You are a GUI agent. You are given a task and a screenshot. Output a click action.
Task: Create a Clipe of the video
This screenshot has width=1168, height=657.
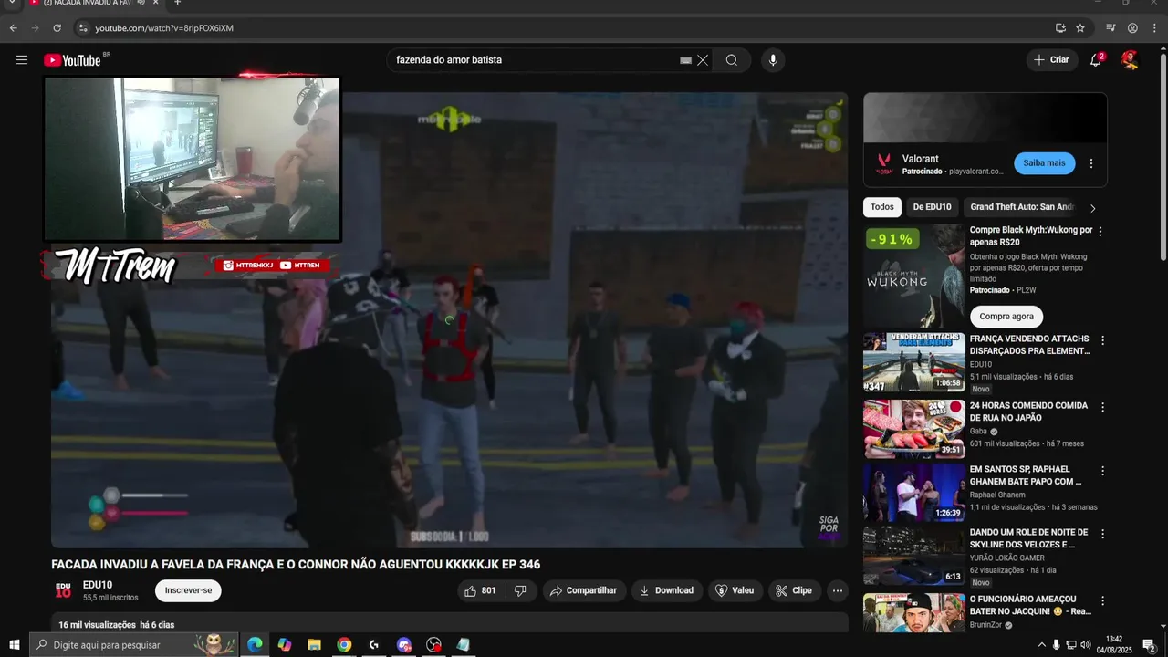[x=794, y=590]
